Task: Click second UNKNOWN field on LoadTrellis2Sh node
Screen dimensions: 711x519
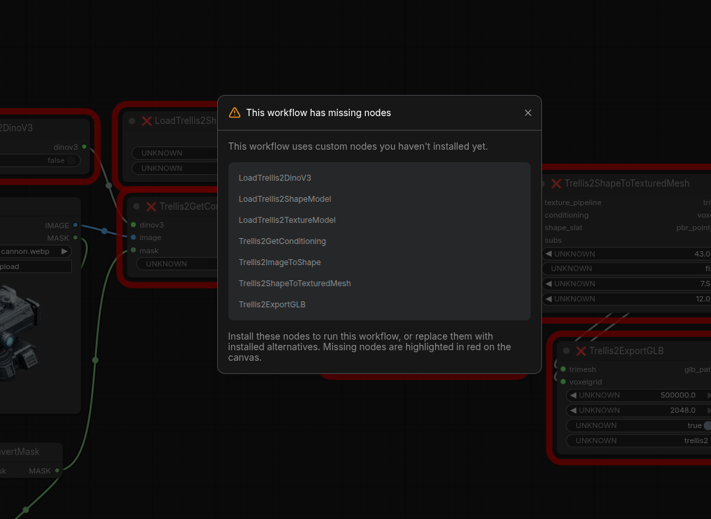Action: point(174,168)
